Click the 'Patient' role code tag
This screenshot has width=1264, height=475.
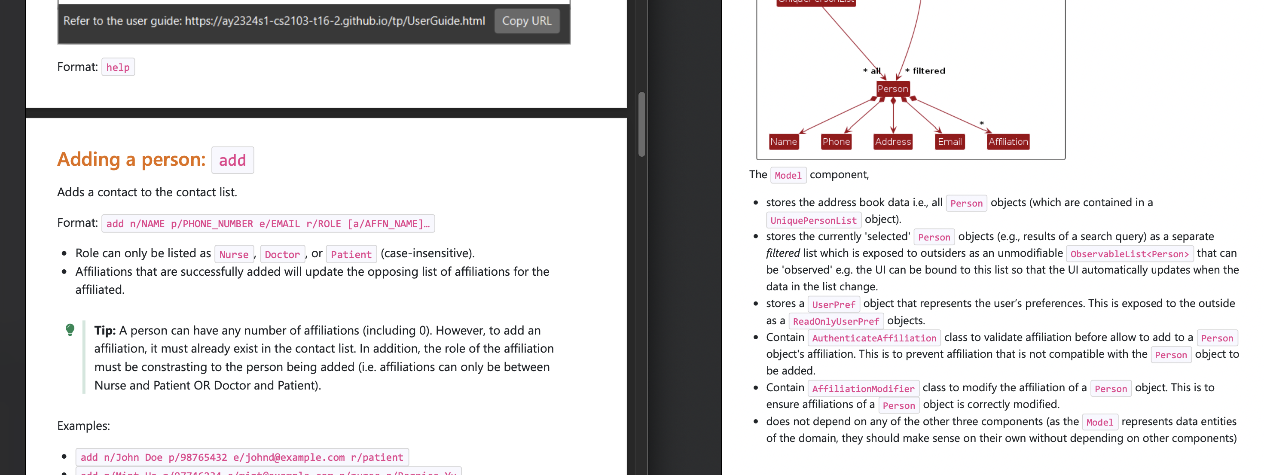pos(351,254)
